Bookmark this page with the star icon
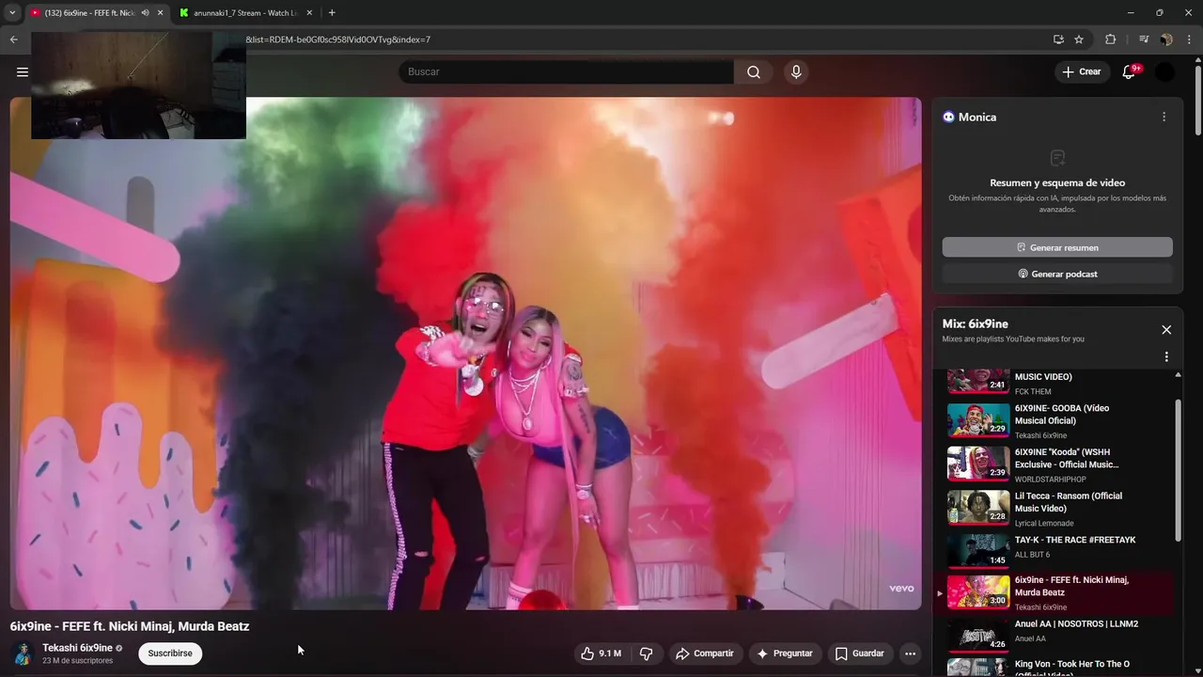The image size is (1203, 677). click(1079, 39)
